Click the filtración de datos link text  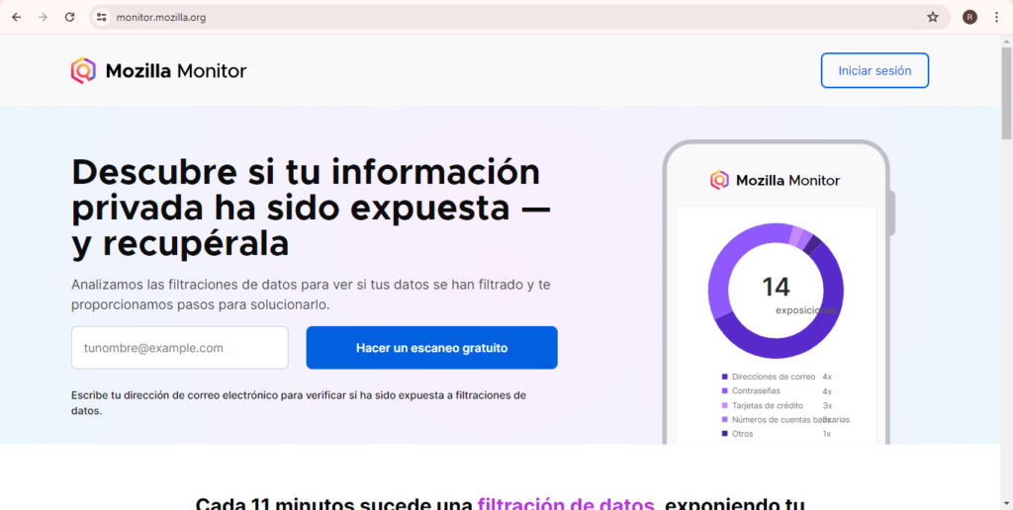pos(566,504)
